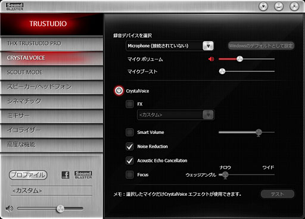Close the Sound Blaster control panel
The image size is (305, 219).
[x=294, y=7]
